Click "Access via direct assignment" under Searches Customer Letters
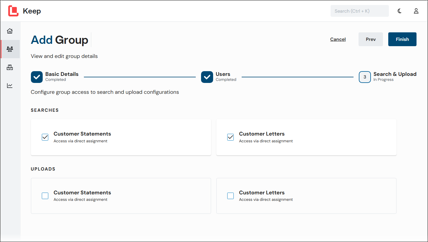This screenshot has width=428, height=242. 266,141
